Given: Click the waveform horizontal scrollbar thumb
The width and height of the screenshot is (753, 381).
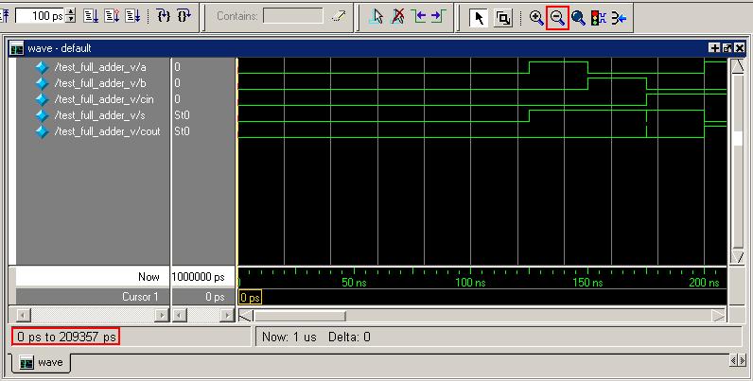Looking at the screenshot, I should 300,315.
